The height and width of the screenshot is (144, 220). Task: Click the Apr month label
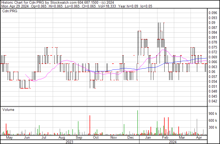point(199,138)
